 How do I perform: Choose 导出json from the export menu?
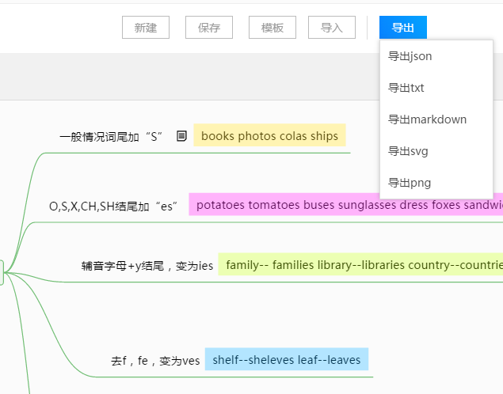point(436,56)
